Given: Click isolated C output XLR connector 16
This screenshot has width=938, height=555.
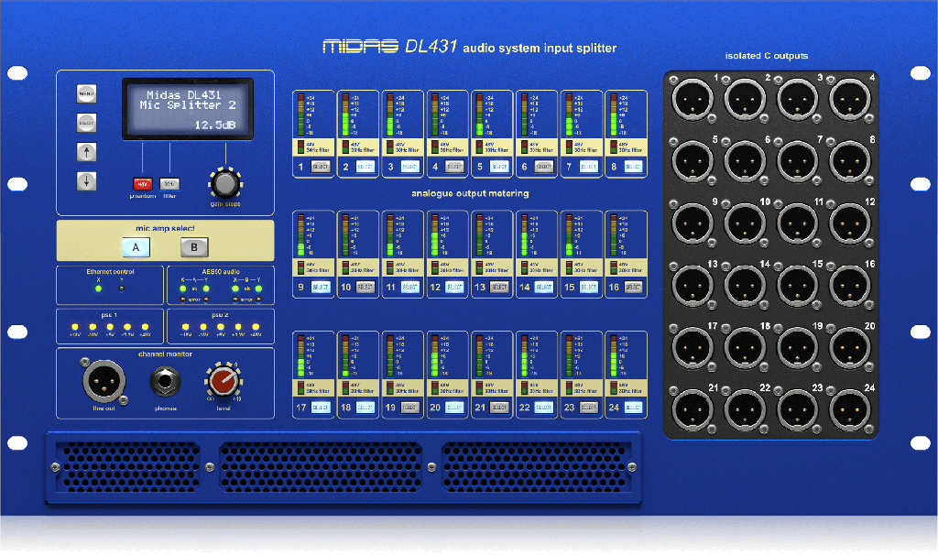Looking at the screenshot, I should click(x=850, y=285).
